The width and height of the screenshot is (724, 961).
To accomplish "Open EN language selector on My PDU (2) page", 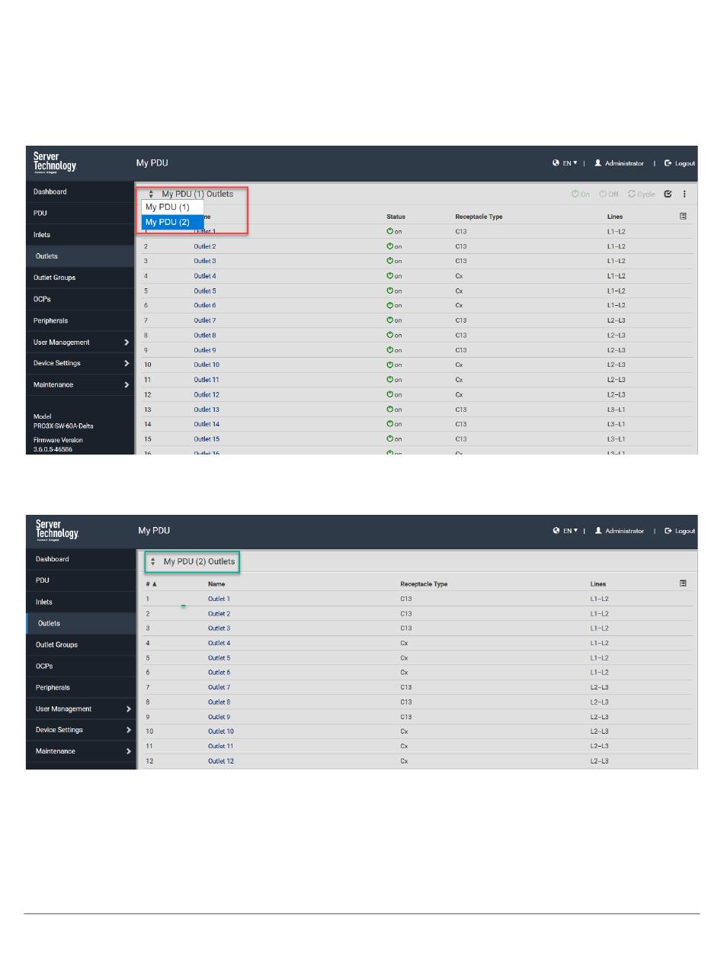I will [566, 531].
